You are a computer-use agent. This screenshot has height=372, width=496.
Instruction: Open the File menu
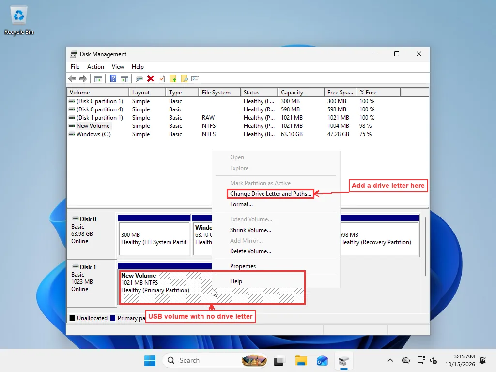tap(75, 67)
